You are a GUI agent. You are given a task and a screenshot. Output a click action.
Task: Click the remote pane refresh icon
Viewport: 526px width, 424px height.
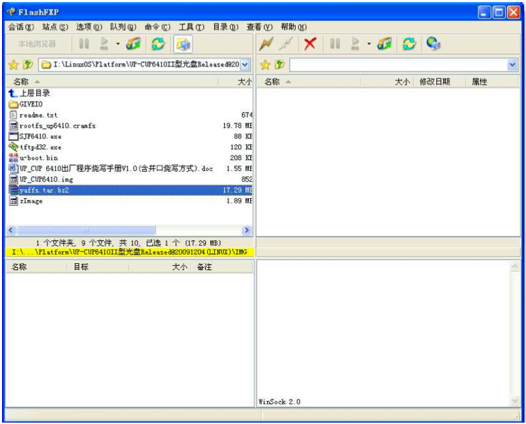pos(409,43)
